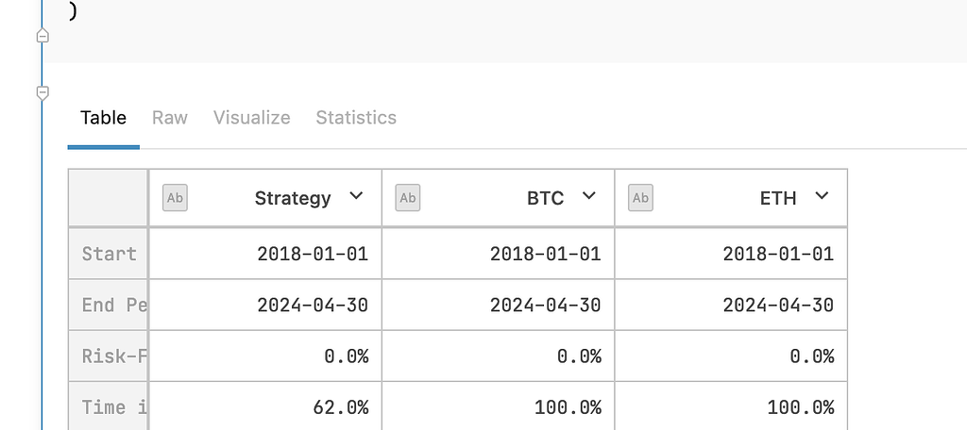Select the End Period row header
The image size is (967, 430).
tap(109, 306)
